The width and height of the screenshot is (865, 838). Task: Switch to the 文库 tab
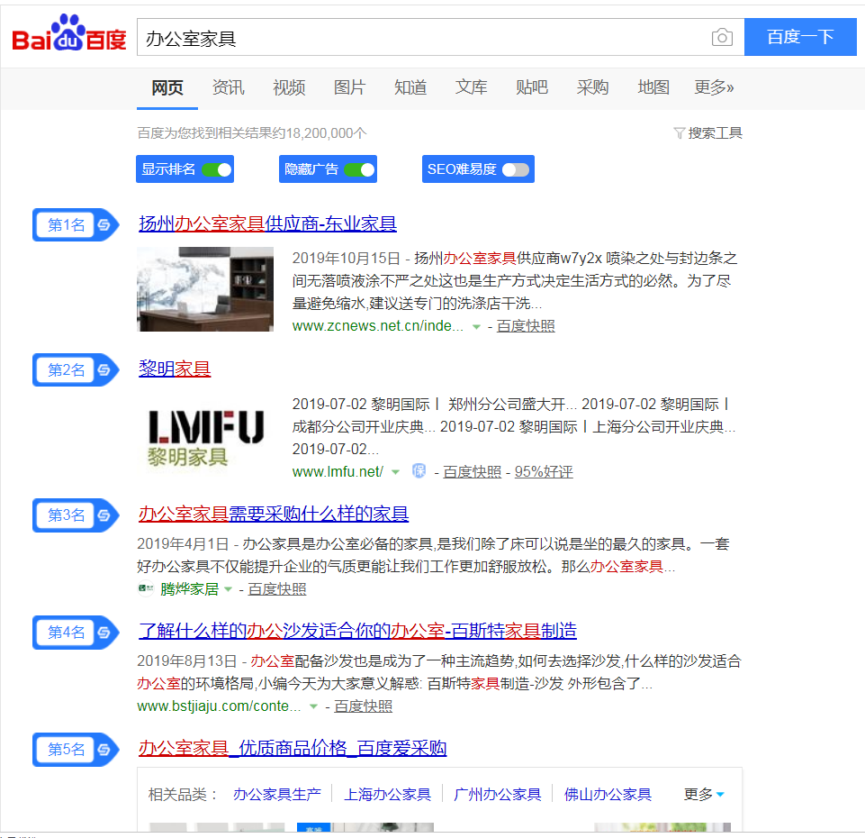(x=471, y=87)
